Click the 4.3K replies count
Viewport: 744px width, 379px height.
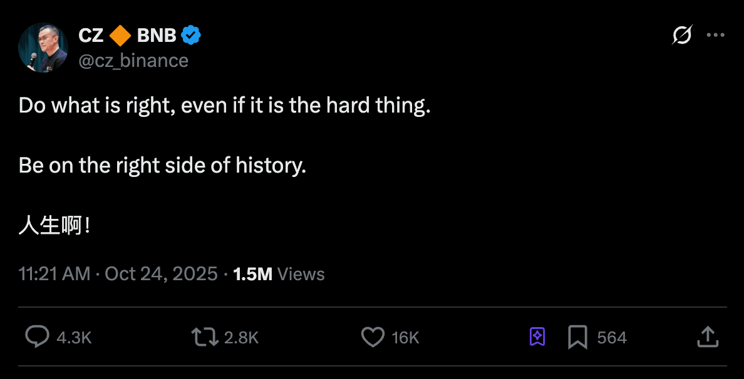(x=74, y=338)
